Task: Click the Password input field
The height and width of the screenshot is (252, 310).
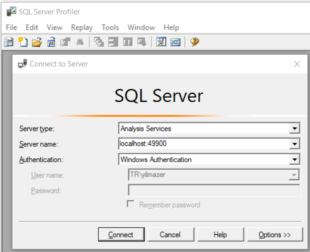Action: click(x=214, y=190)
